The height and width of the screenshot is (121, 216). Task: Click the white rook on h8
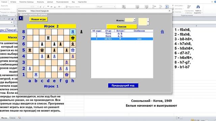coord(73,32)
